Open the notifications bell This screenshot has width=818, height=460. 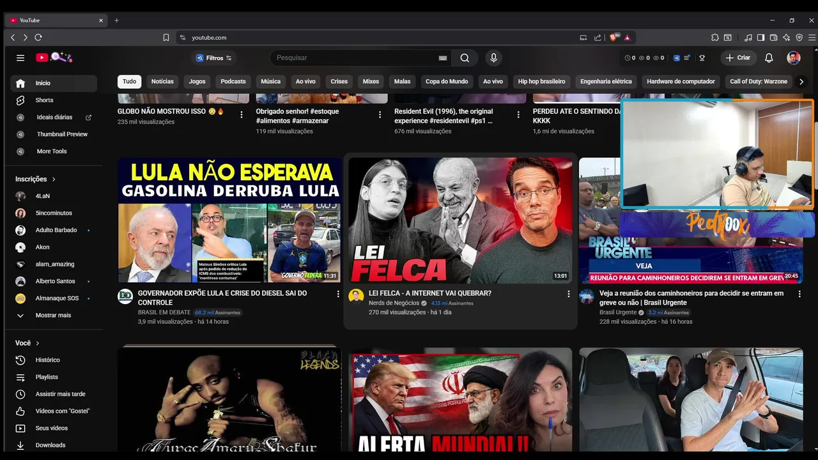(x=769, y=57)
